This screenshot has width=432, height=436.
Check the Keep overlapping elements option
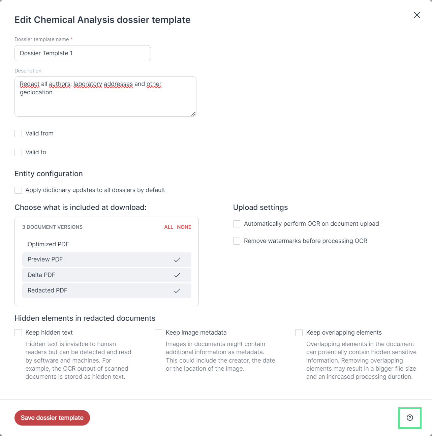[x=299, y=333]
